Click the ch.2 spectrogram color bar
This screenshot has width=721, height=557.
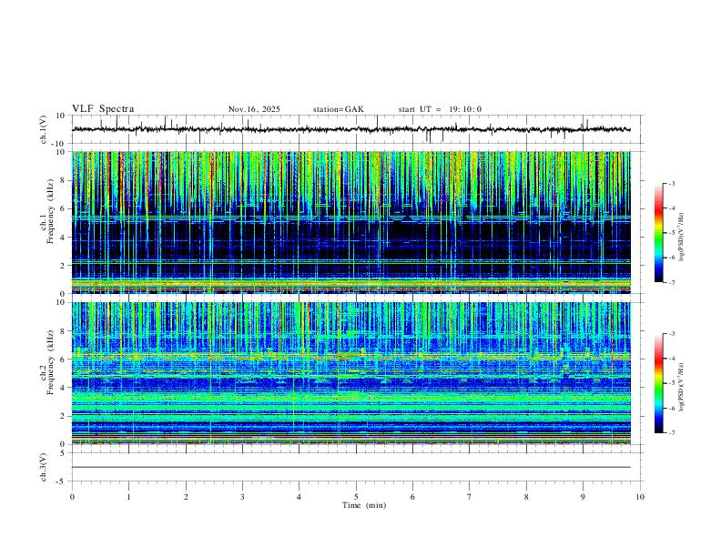coord(659,383)
